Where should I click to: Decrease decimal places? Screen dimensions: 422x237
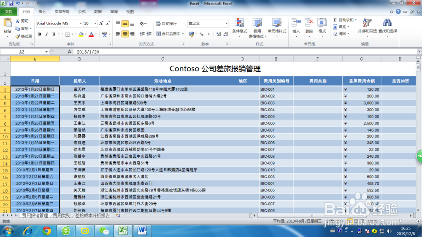click(225, 34)
